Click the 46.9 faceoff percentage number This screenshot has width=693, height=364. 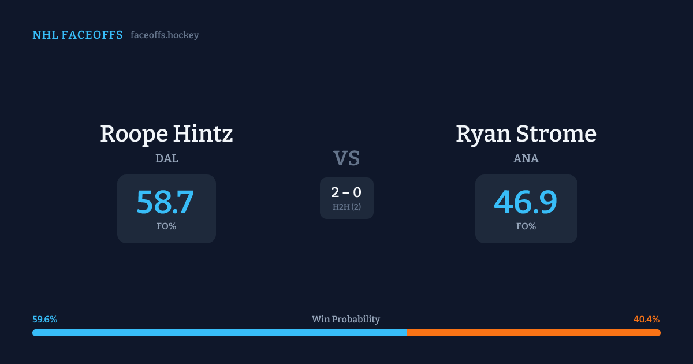[x=526, y=202]
